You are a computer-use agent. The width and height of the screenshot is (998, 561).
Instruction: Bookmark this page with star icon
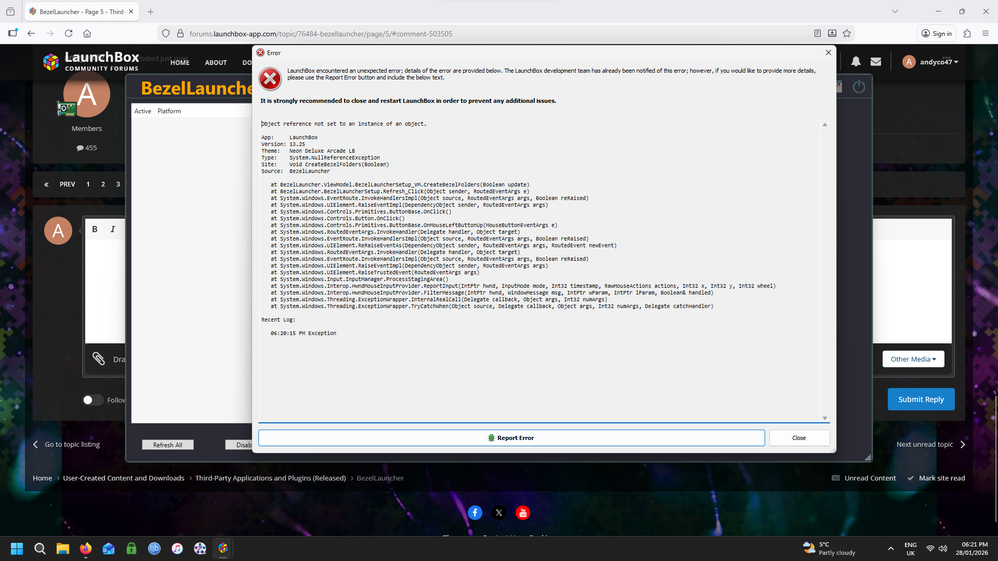pos(847,33)
